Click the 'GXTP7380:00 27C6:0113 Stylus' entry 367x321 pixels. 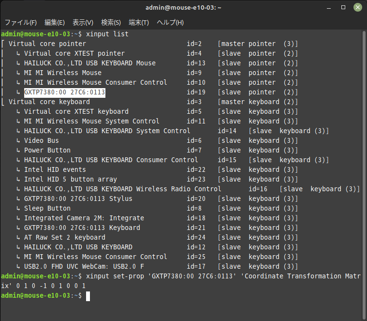coord(78,199)
